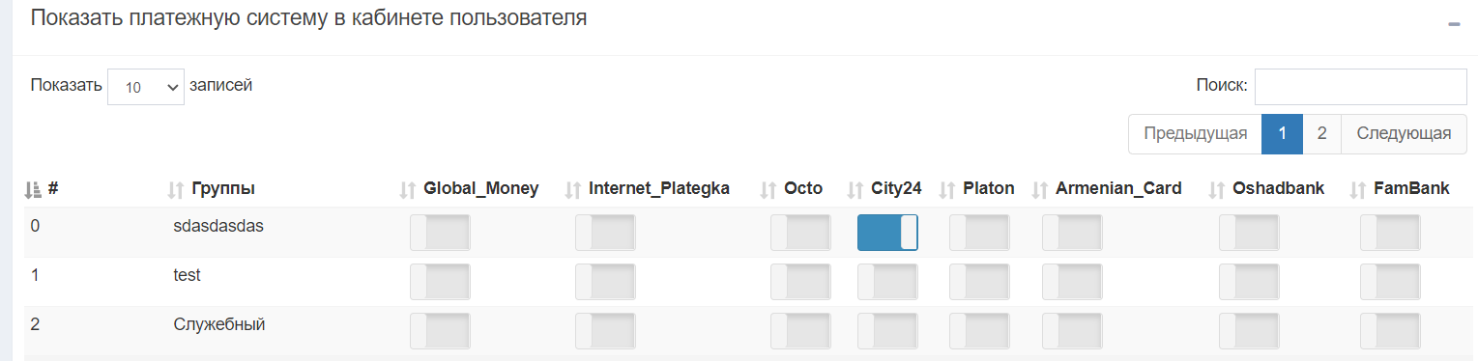This screenshot has height=361, width=1478.
Task: Open the records-per-page dropdown showing 10
Action: (x=146, y=87)
